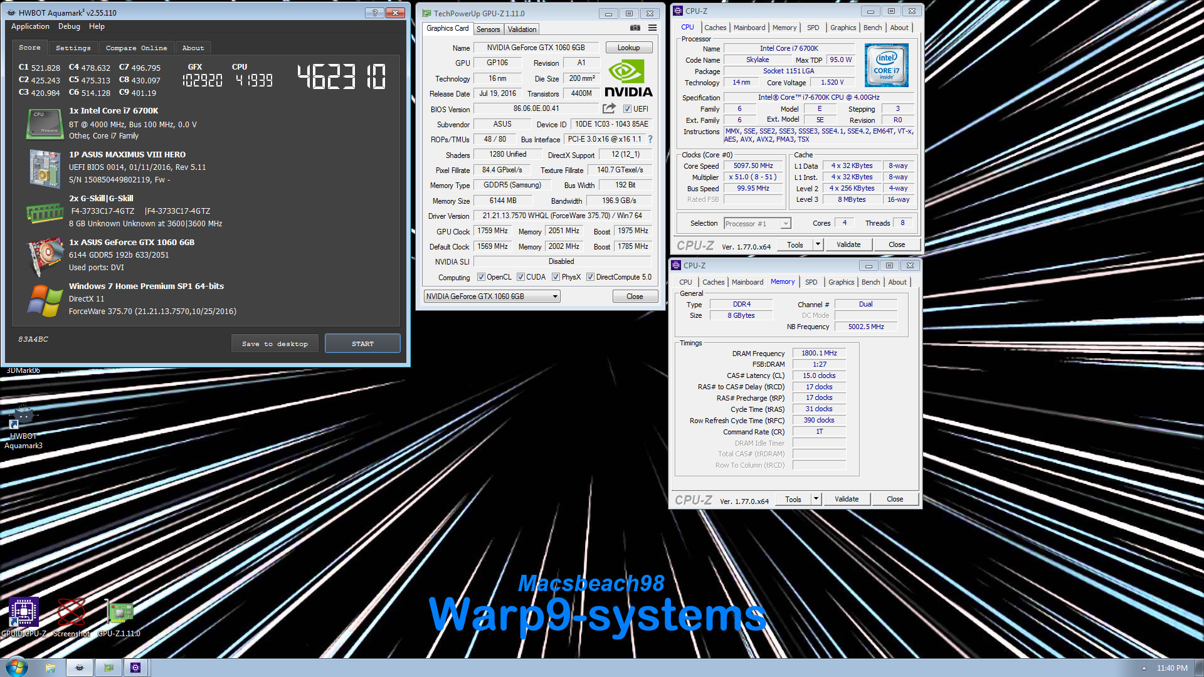Click the NVIDIA logo in GPU-Z

tap(628, 78)
